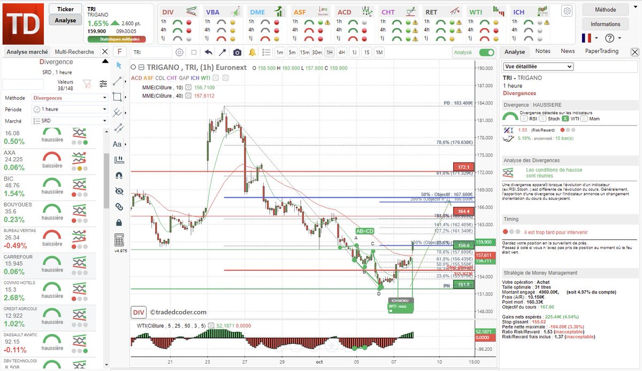The height and width of the screenshot is (371, 642).
Task: Open the sliders filter settings icon
Action: pos(103,84)
